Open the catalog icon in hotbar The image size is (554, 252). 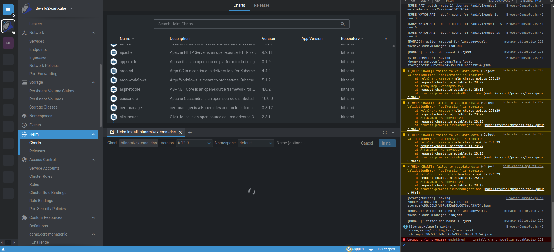tap(8, 9)
